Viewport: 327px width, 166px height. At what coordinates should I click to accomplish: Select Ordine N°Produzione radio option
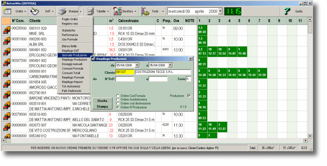click(118, 107)
